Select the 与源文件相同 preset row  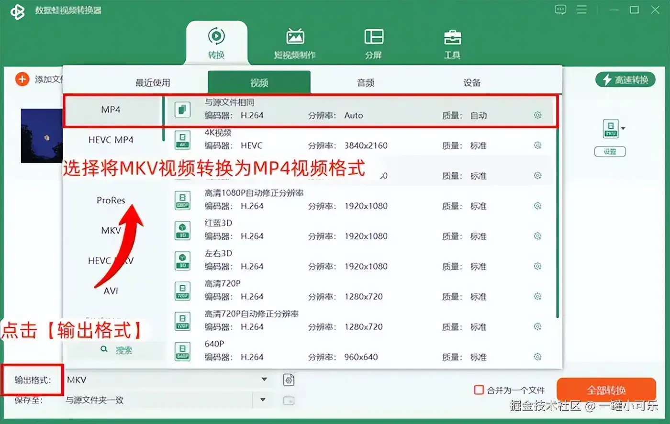point(360,110)
